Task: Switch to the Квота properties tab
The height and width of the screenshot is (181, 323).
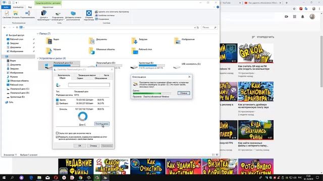Action: (x=106, y=75)
